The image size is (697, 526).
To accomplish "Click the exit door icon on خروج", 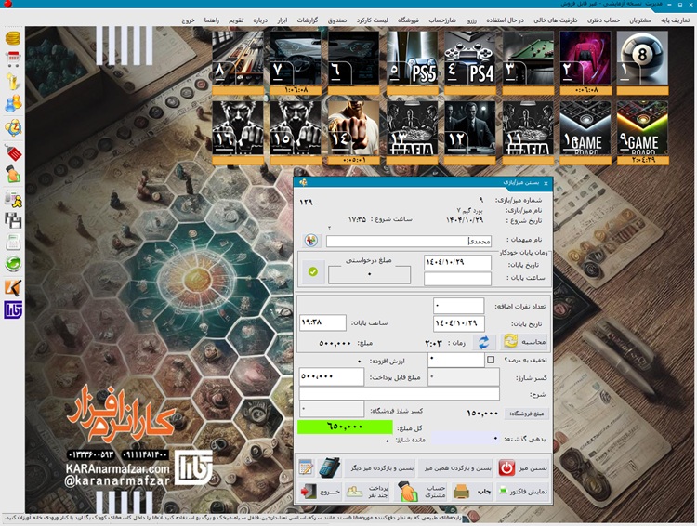I will 307,492.
